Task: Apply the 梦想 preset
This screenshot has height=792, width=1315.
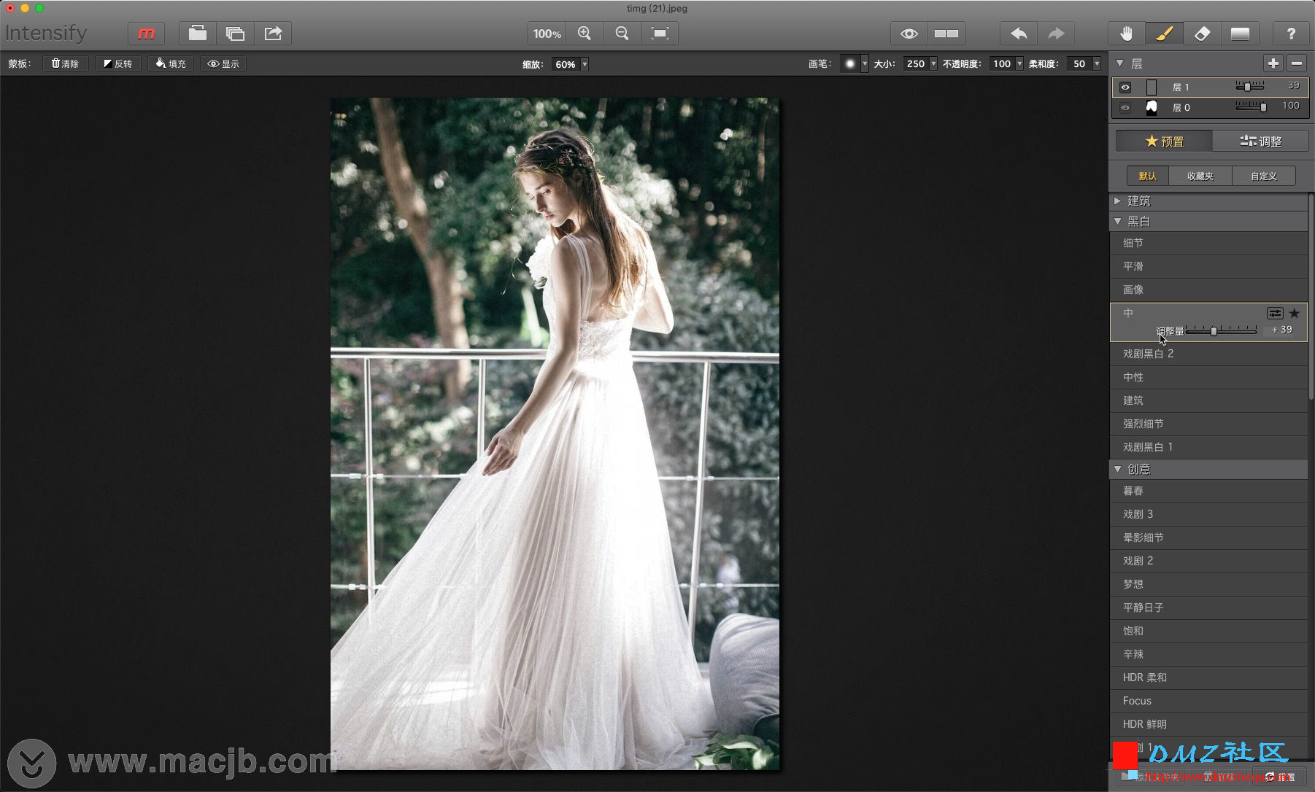Action: coord(1208,584)
